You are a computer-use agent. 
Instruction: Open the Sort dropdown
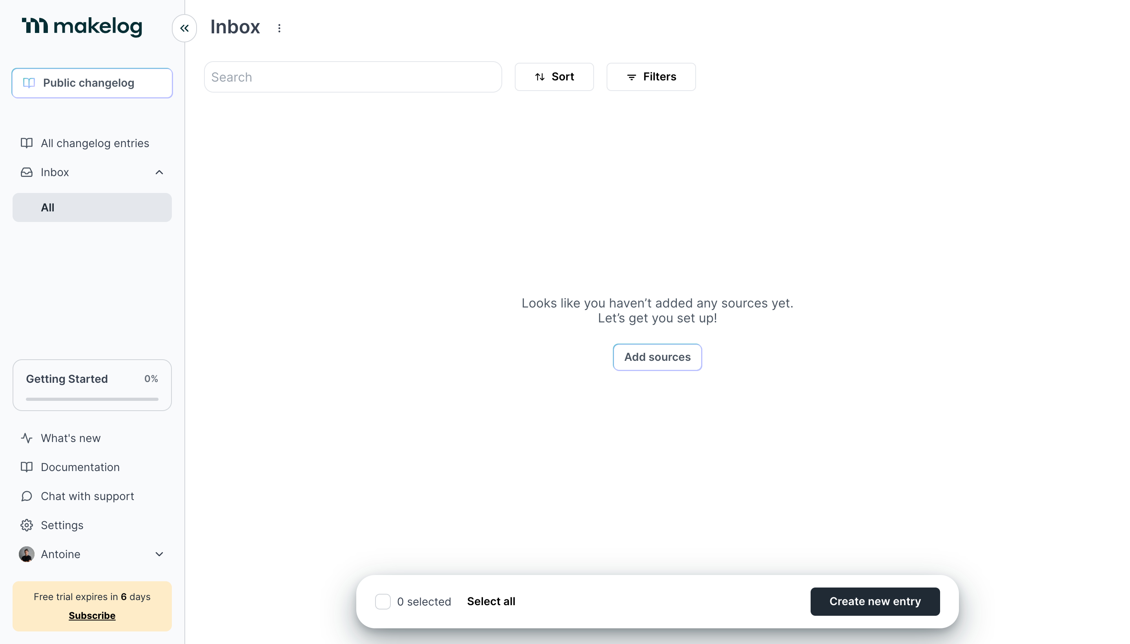click(x=554, y=77)
